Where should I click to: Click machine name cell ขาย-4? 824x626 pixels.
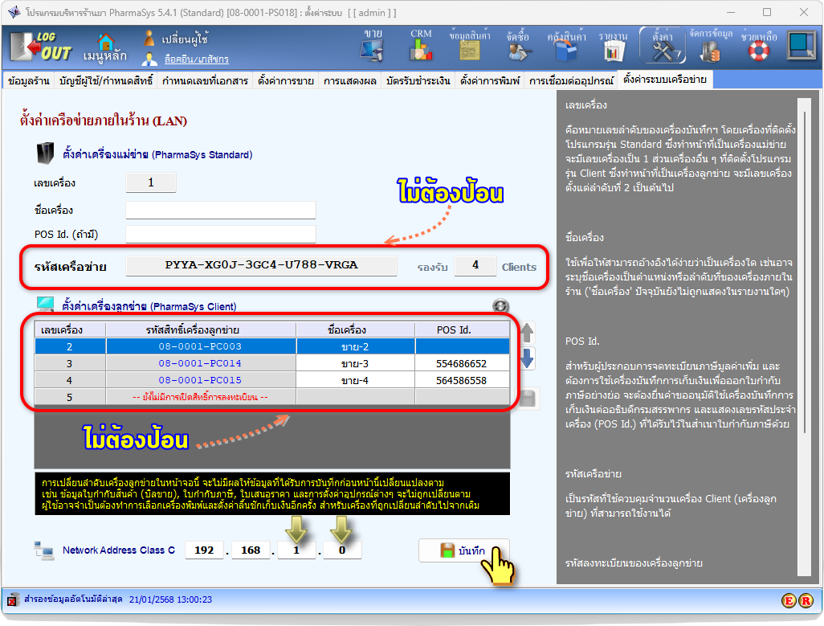[x=355, y=380]
